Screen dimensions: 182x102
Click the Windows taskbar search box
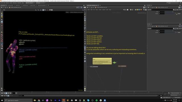18,100
